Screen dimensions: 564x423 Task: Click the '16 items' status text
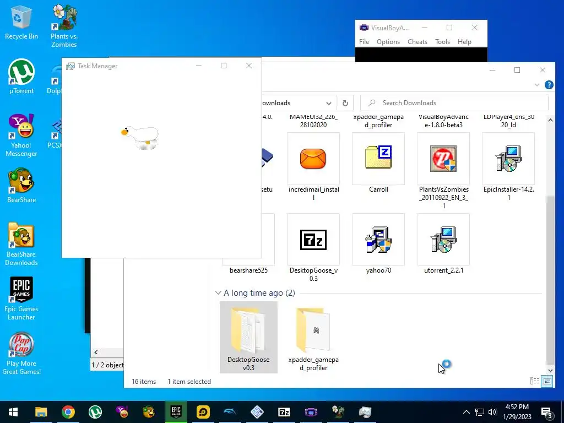144,382
